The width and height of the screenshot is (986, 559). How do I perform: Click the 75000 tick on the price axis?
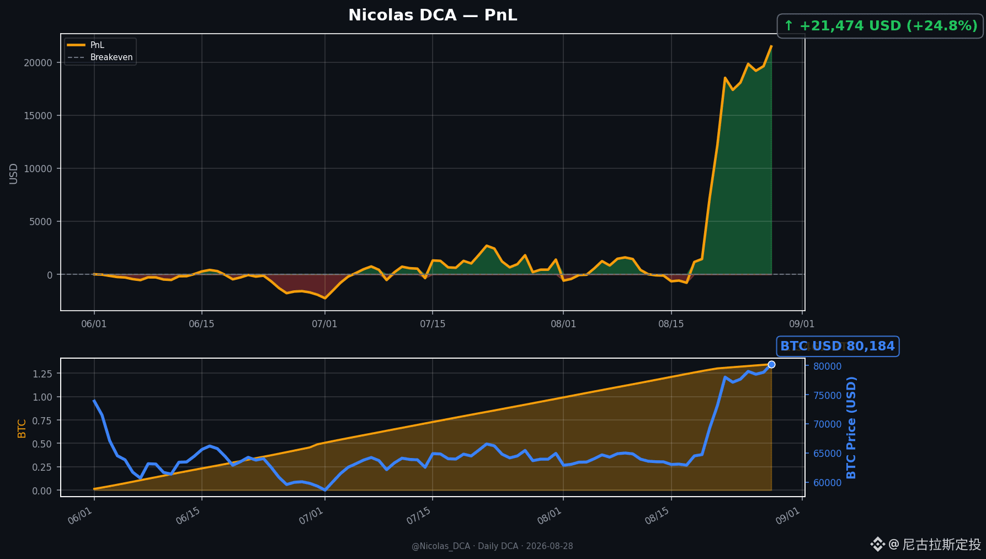tap(828, 396)
